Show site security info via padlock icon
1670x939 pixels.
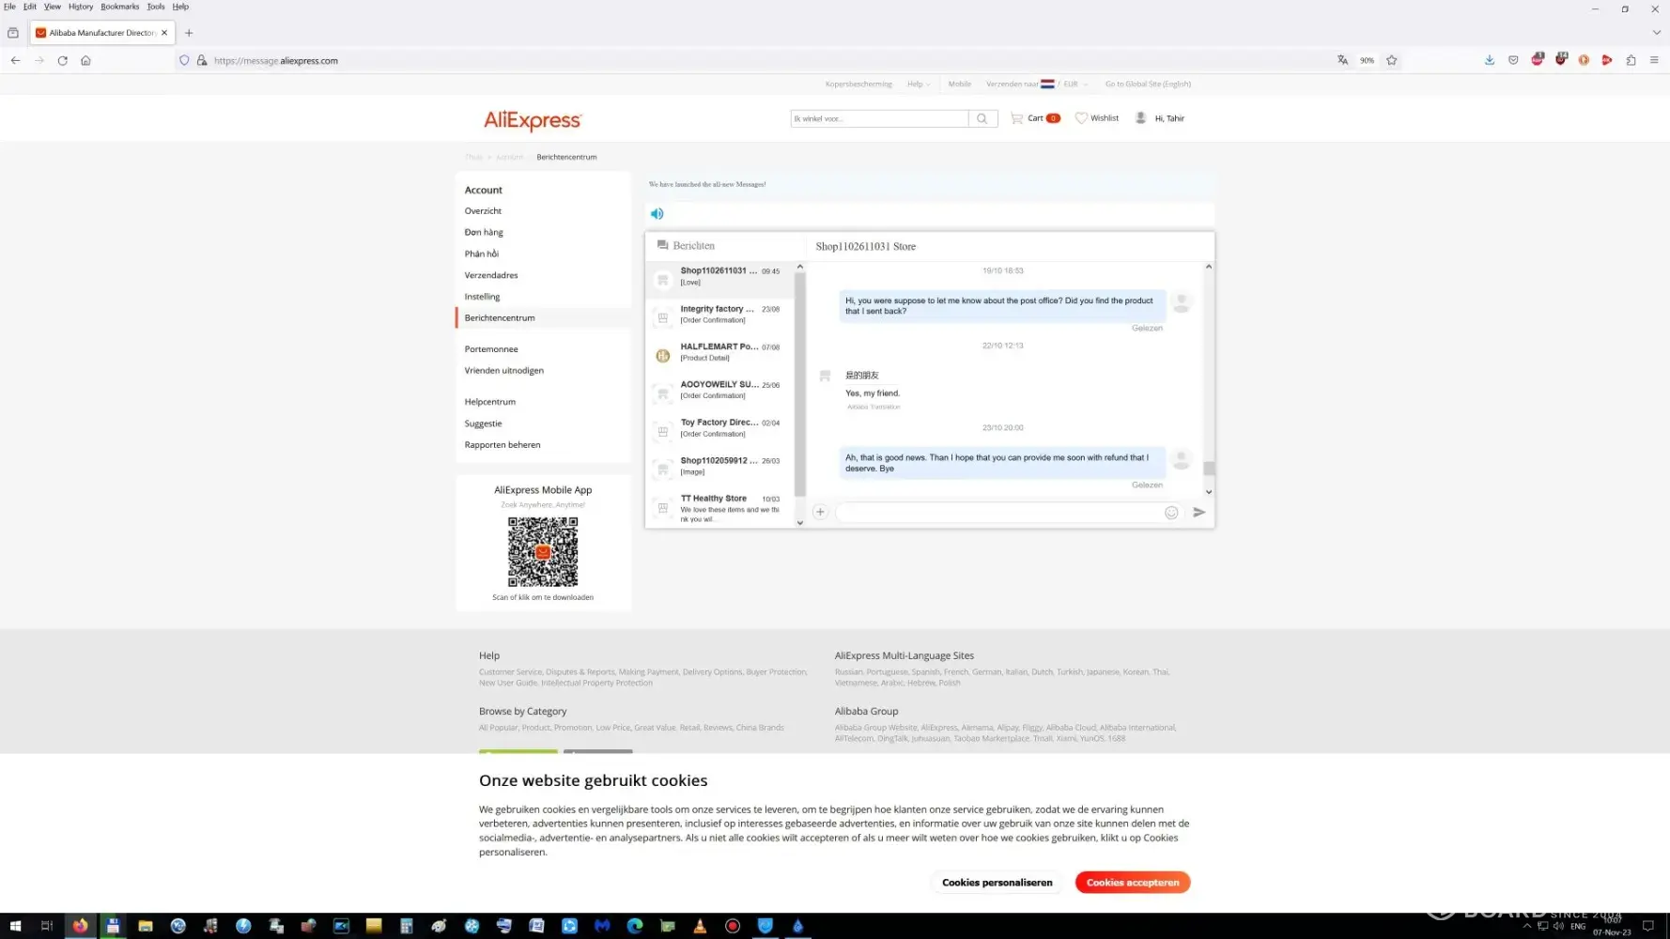pos(201,60)
